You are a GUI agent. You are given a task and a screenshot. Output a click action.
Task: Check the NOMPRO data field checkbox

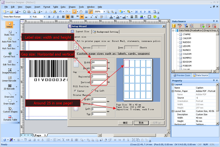[180, 58]
